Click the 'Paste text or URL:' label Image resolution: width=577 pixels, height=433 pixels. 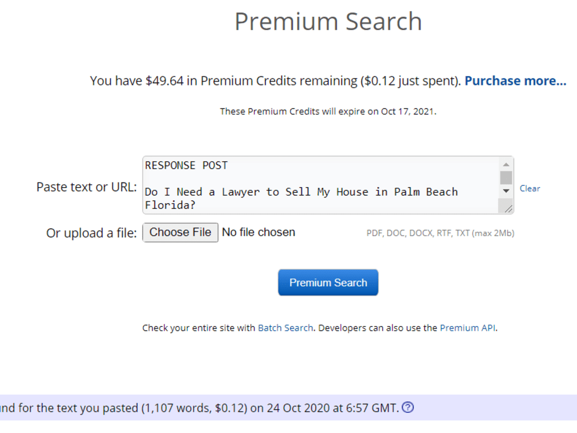coord(87,187)
